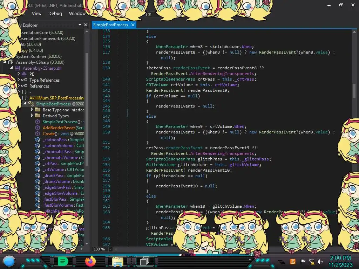Click GlitchVolume type on line 154

161,165
